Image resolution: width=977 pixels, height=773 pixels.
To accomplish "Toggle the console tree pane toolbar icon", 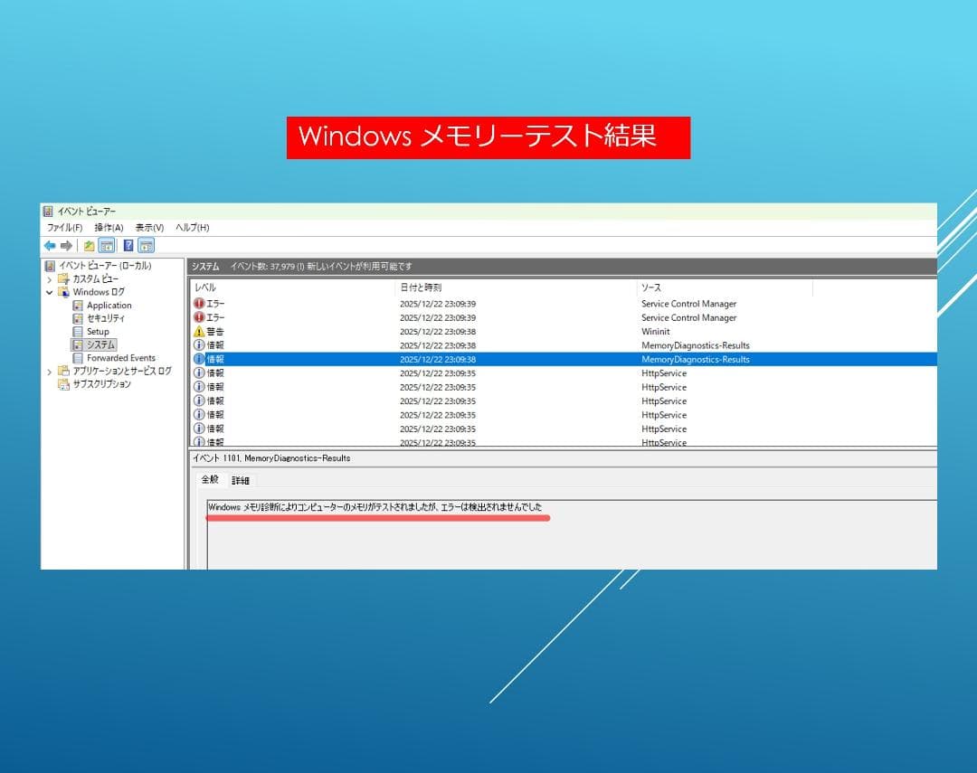I will point(108,245).
